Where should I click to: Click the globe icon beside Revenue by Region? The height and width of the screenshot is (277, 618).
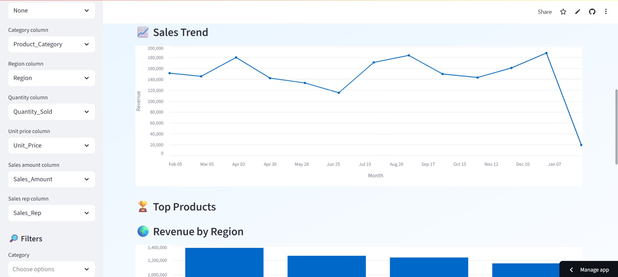[143, 231]
